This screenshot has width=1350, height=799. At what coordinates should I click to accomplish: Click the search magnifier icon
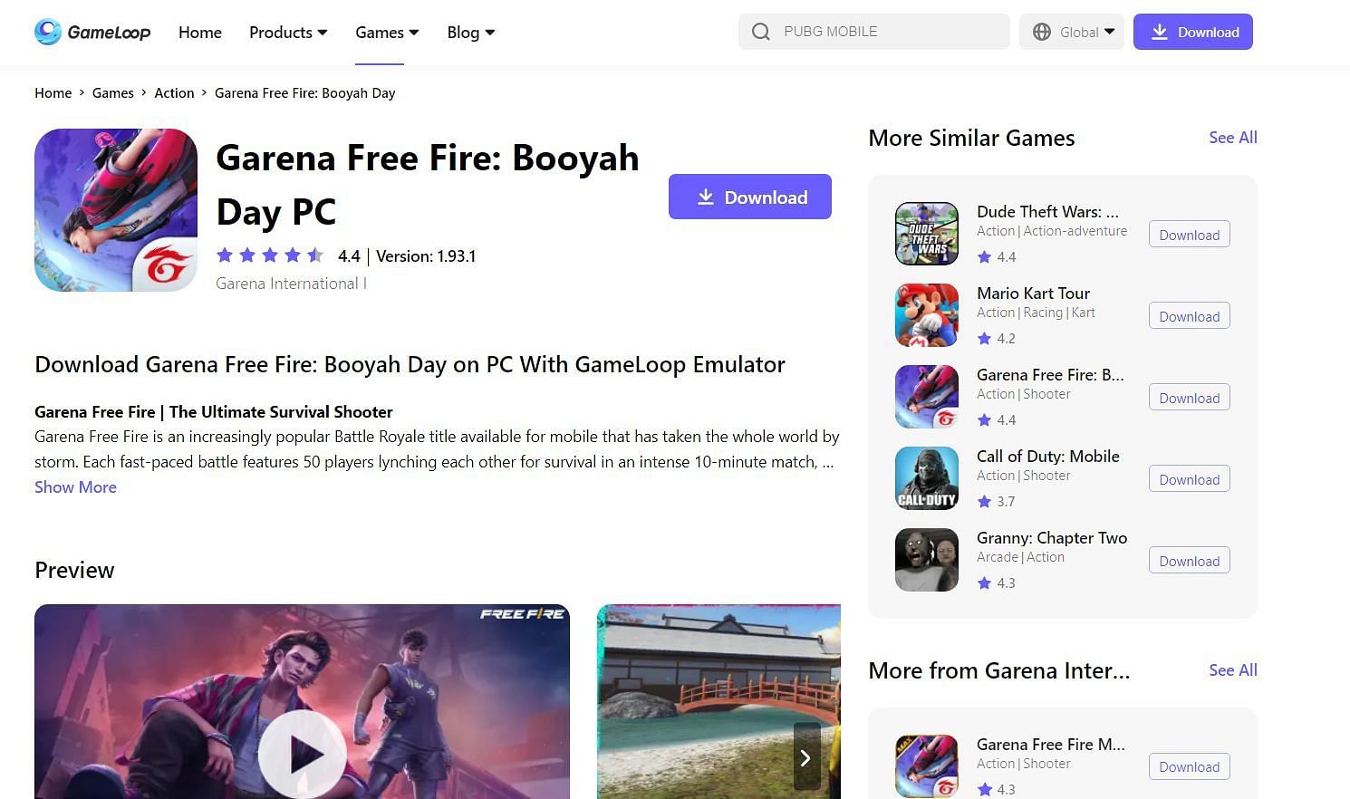coord(761,32)
